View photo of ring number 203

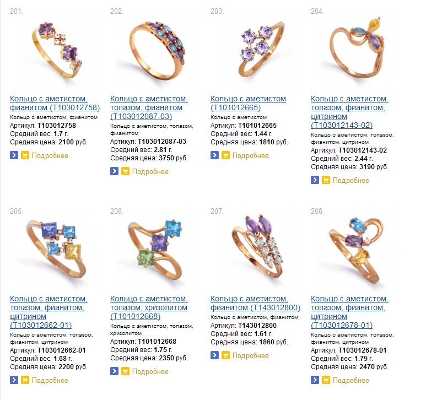(261, 49)
